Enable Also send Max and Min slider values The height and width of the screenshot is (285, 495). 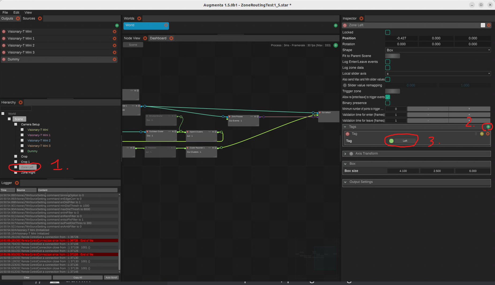(x=388, y=79)
